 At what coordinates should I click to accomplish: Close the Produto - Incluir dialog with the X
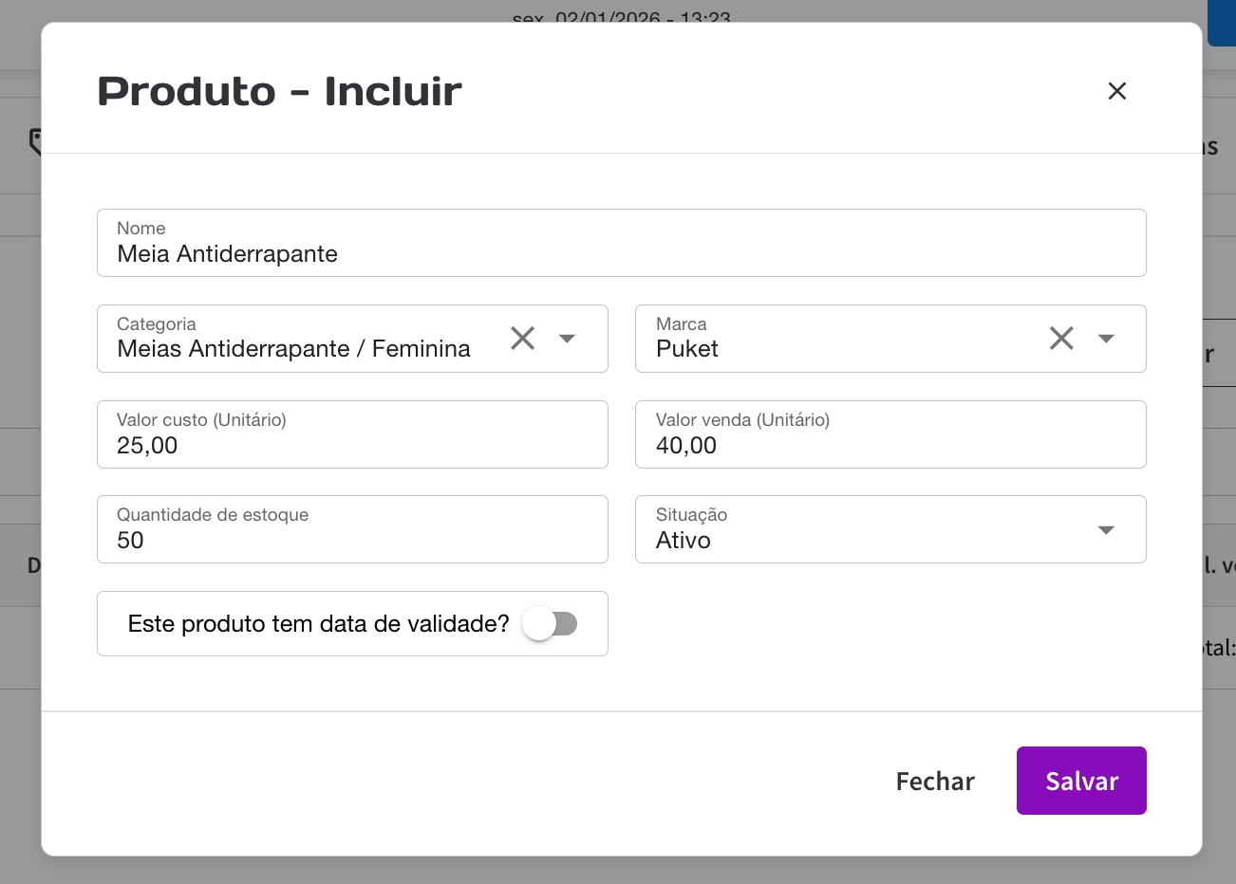(1116, 91)
